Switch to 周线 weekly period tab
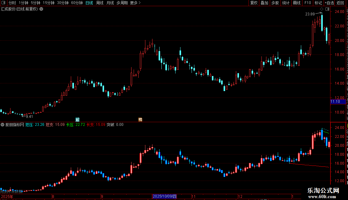348x200 pixels. click(x=100, y=3)
